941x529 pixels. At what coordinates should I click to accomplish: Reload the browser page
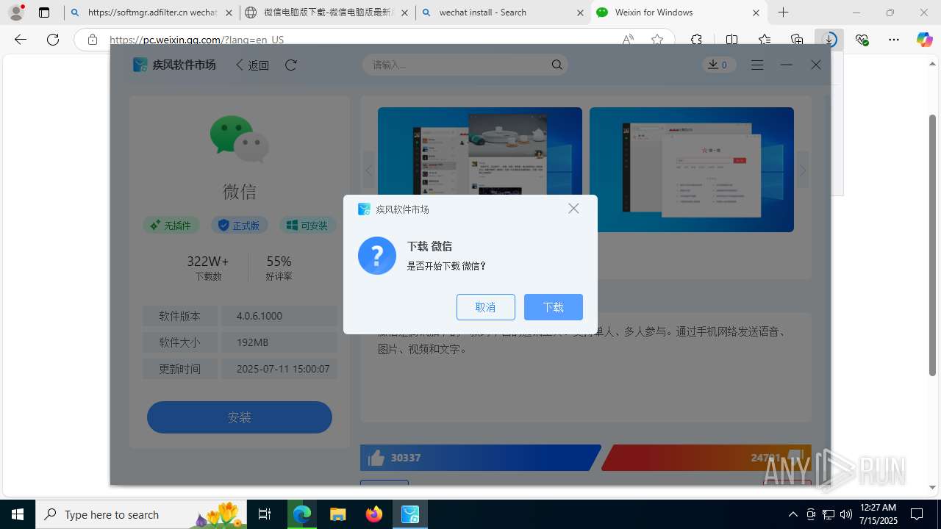pos(53,40)
